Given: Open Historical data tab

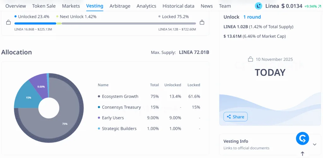Looking at the screenshot, I should 179,6.
